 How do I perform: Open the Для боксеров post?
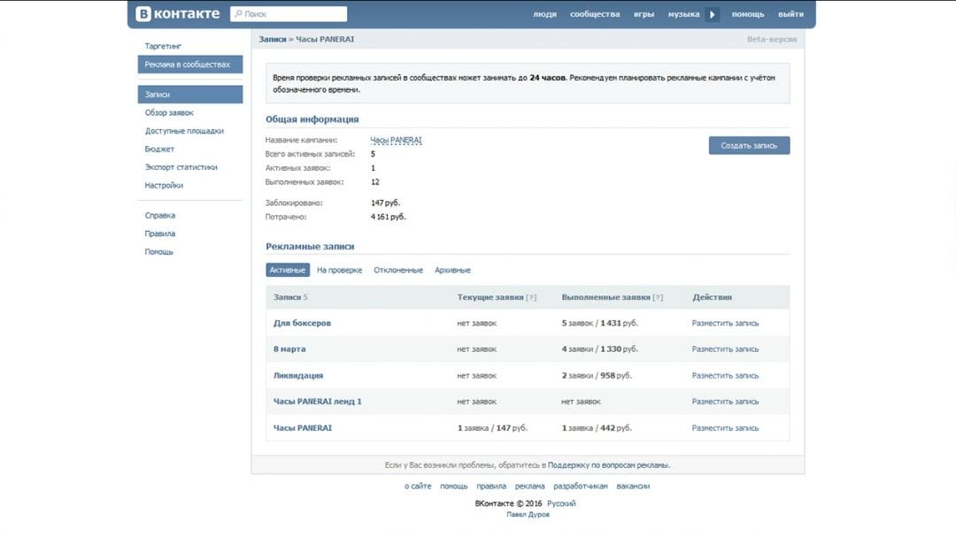[x=302, y=323]
